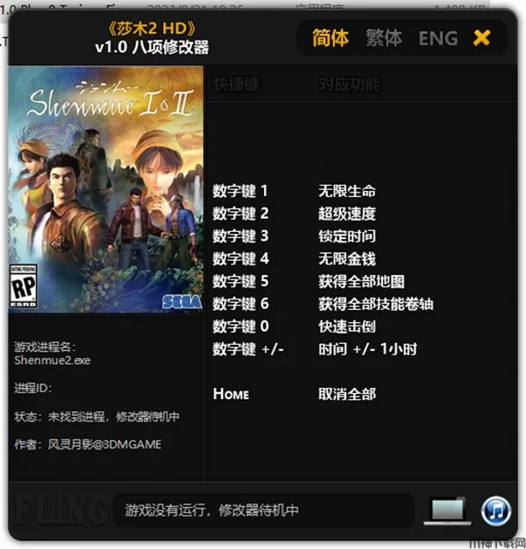Toggle 锁定时间 cheat option
This screenshot has width=526, height=549.
347,236
